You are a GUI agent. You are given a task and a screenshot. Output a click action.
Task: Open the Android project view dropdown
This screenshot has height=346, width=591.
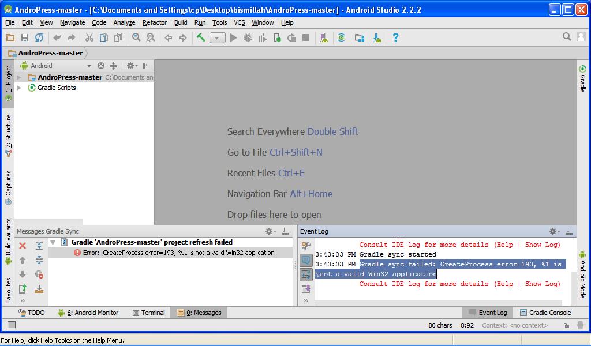click(56, 66)
